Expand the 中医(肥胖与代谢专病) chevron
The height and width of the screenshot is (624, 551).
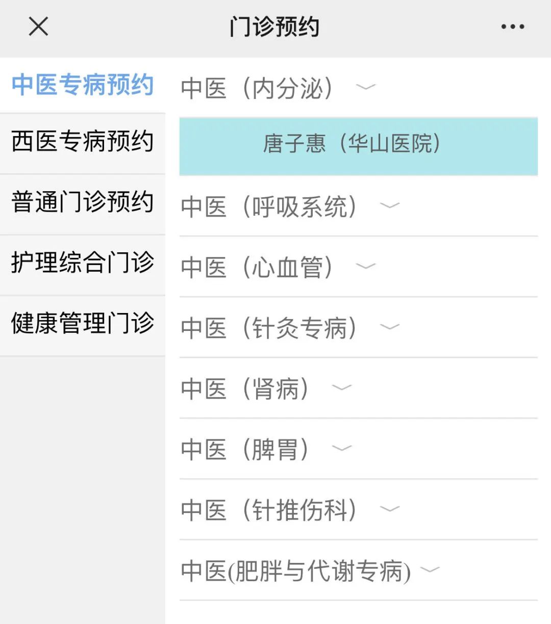pos(430,569)
